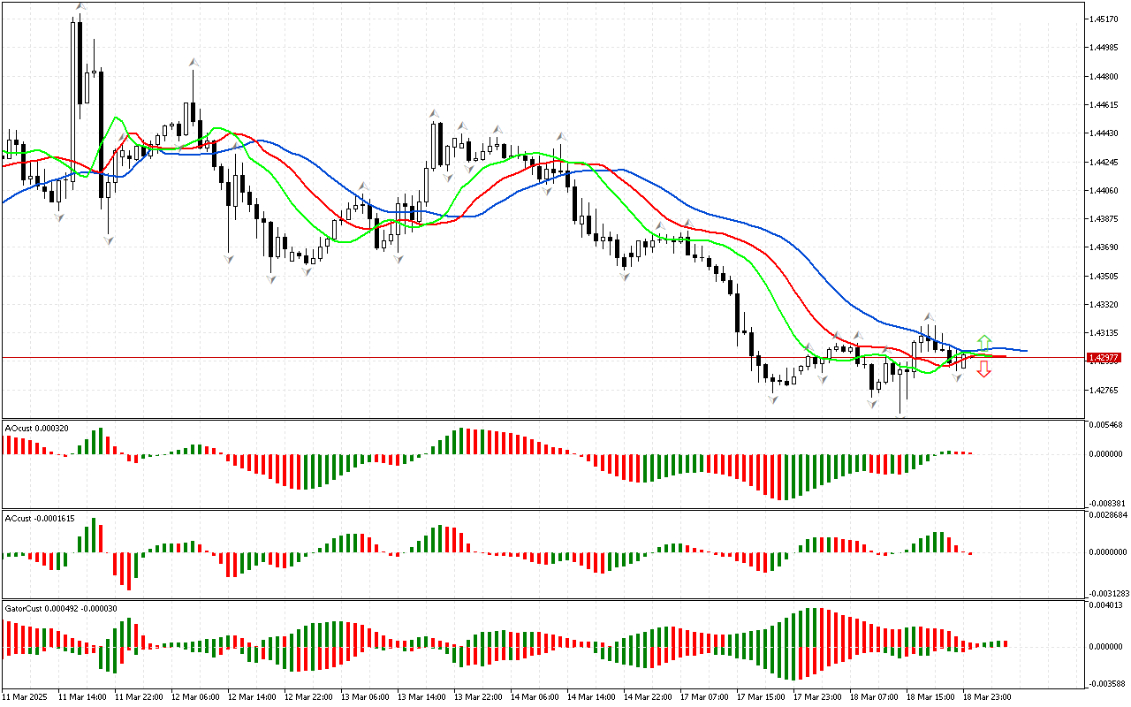Click the 1.45170 price scale label

point(1104,19)
